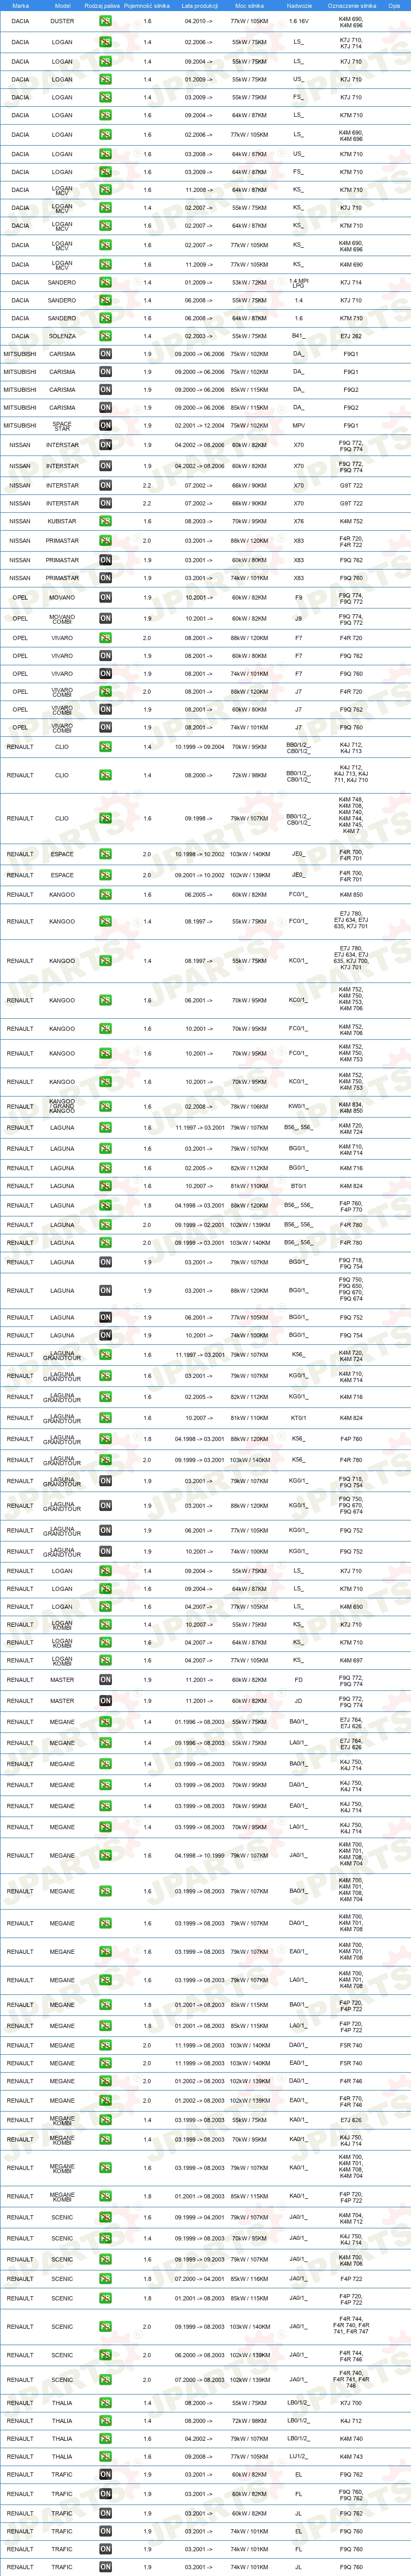The width and height of the screenshot is (411, 2576).
Task: Click petrol icon in Renault Kangoo 60kW/82KM row
Action: [x=105, y=895]
